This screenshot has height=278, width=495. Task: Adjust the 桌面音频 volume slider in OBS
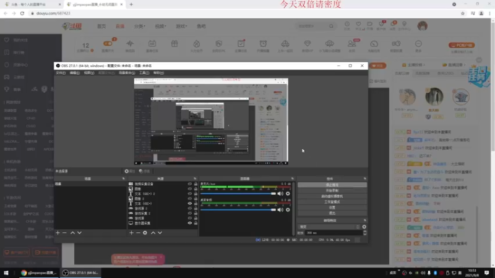(238, 209)
